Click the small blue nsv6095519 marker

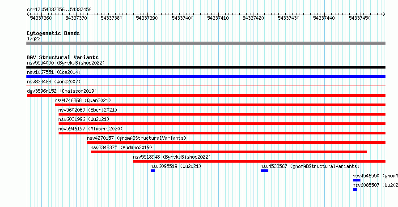pos(152,171)
